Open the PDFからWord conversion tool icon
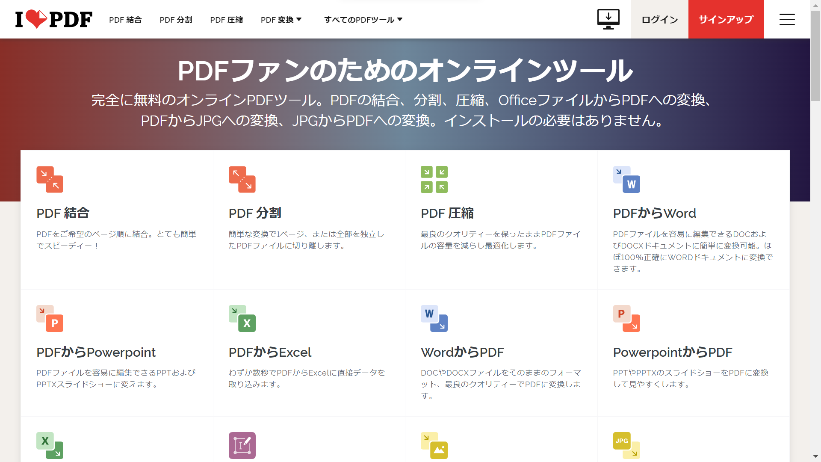This screenshot has width=821, height=462. click(x=626, y=179)
